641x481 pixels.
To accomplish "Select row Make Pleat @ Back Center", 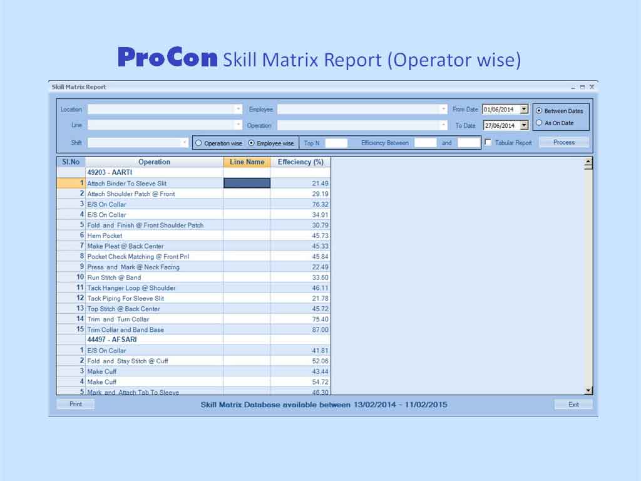I will pyautogui.click(x=193, y=246).
